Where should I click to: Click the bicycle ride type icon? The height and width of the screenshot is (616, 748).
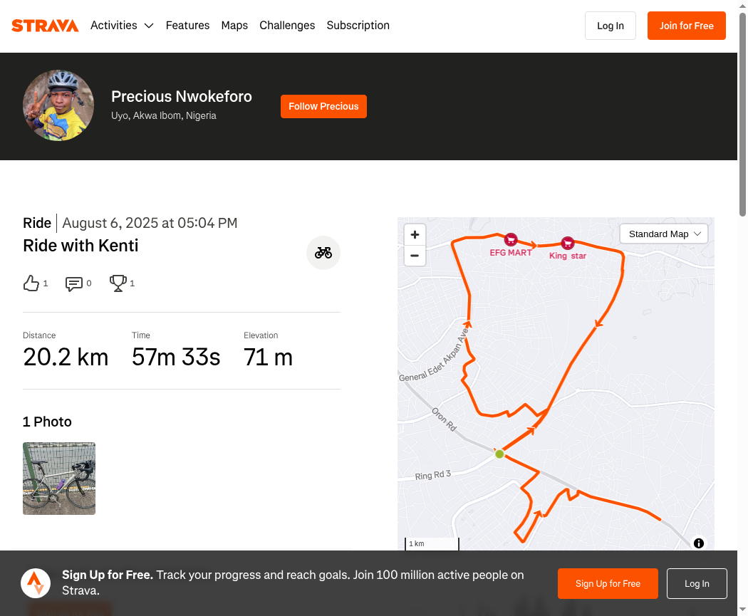(x=323, y=253)
